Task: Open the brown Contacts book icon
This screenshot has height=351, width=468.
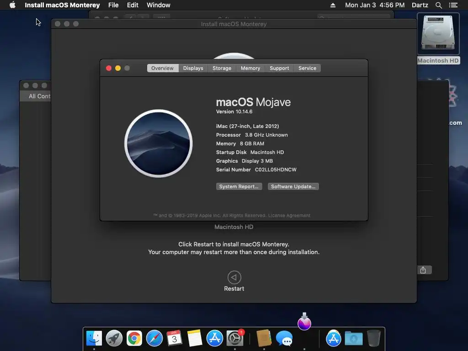Action: [x=264, y=339]
